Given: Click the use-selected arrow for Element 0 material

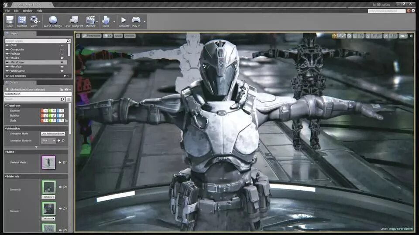Looking at the screenshot, I should coord(60,187).
